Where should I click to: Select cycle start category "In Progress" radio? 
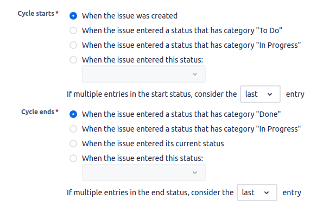click(x=73, y=45)
